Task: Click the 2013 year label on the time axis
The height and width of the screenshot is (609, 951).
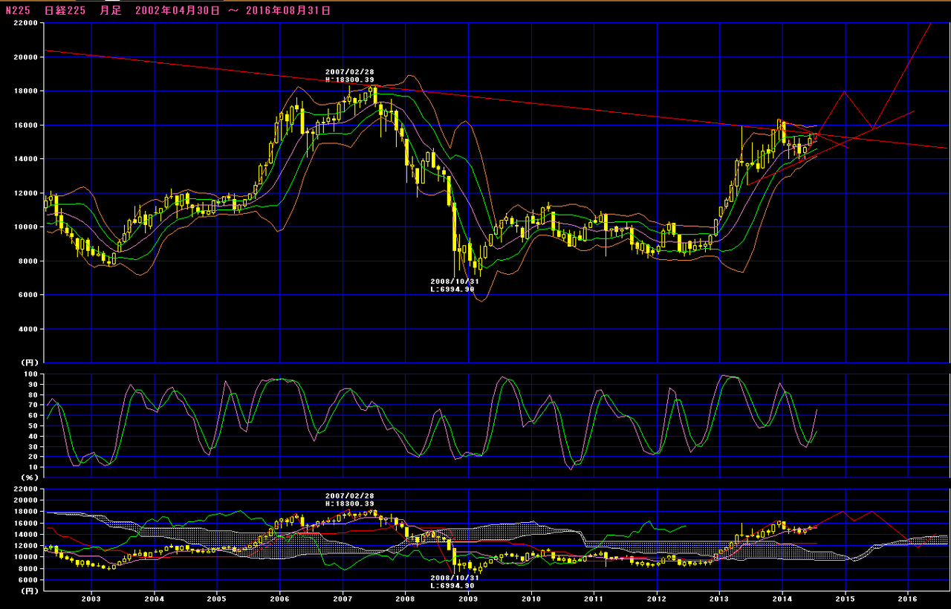Action: coord(719,599)
